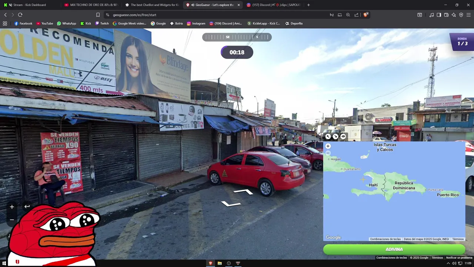Zoom in on the guess map
474x267 pixels.
tap(328, 146)
